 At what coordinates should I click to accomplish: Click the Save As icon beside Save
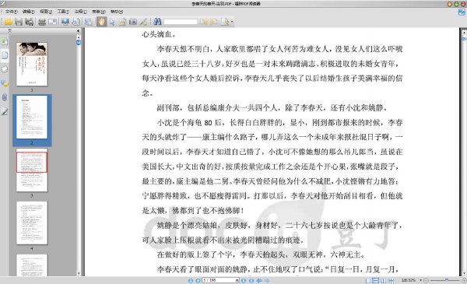(30, 22)
